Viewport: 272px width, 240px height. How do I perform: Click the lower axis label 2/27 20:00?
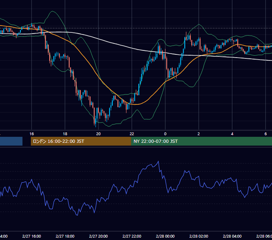click(98, 236)
